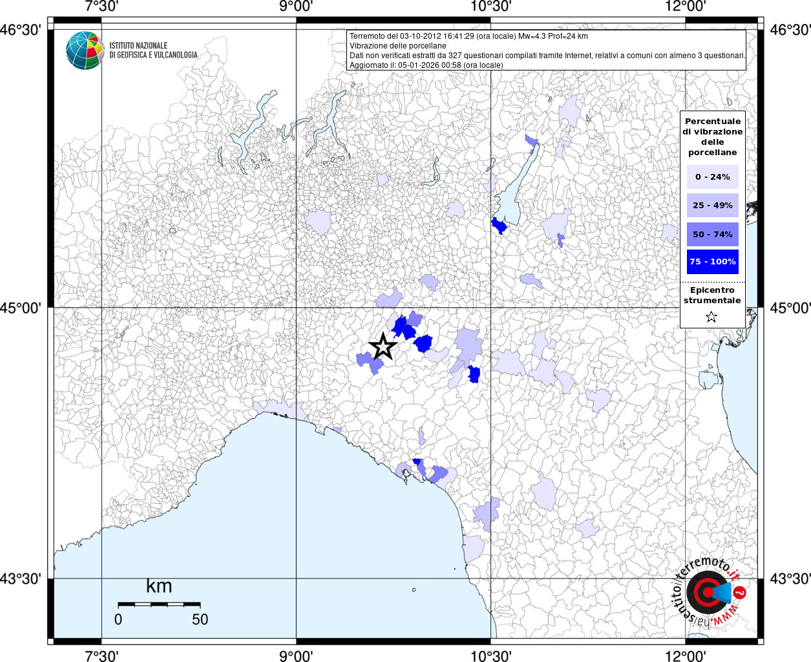Click the 'Dati non verificati' questionnaire note line
This screenshot has height=662, width=811.
tap(547, 56)
